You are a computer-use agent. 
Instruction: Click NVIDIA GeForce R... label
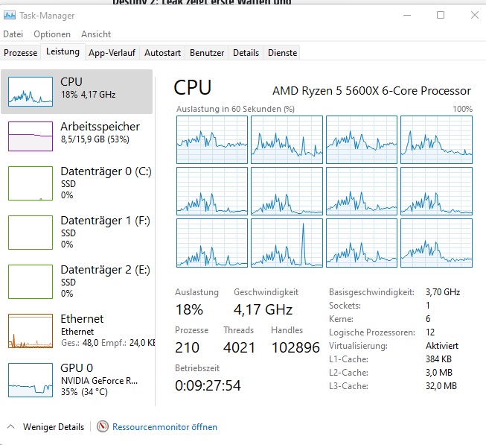coord(99,381)
